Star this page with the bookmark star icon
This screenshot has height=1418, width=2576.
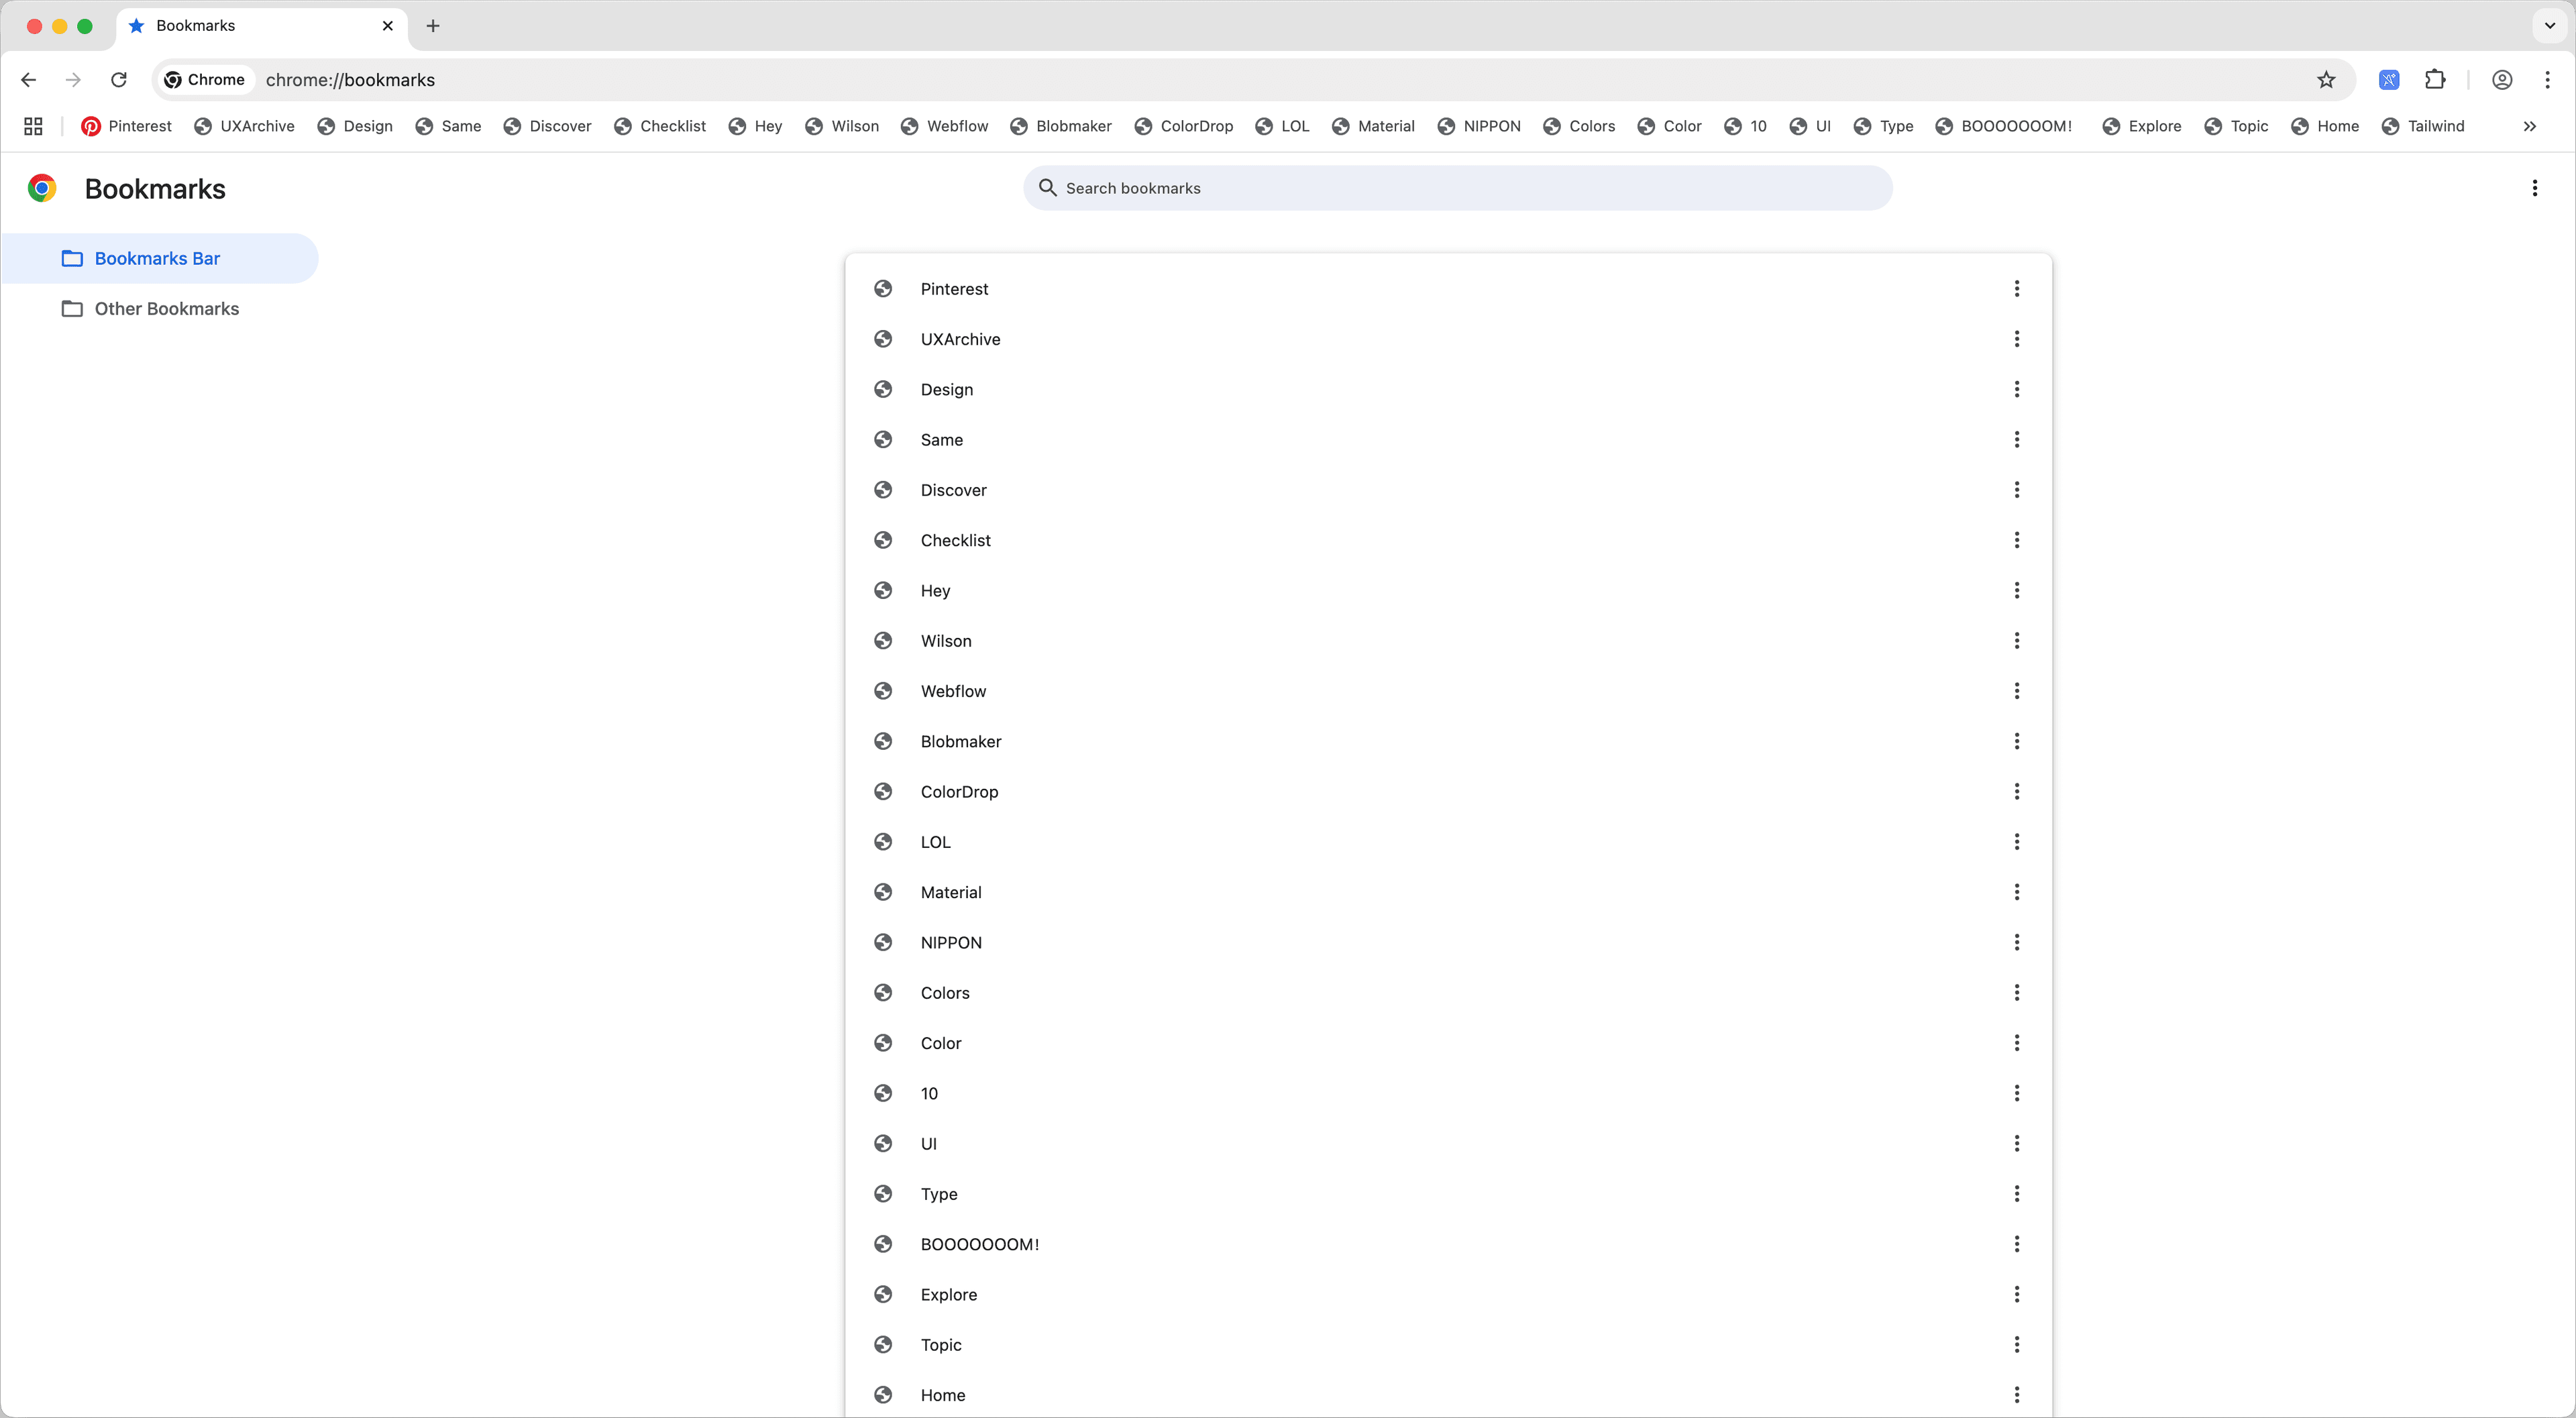tap(2326, 80)
